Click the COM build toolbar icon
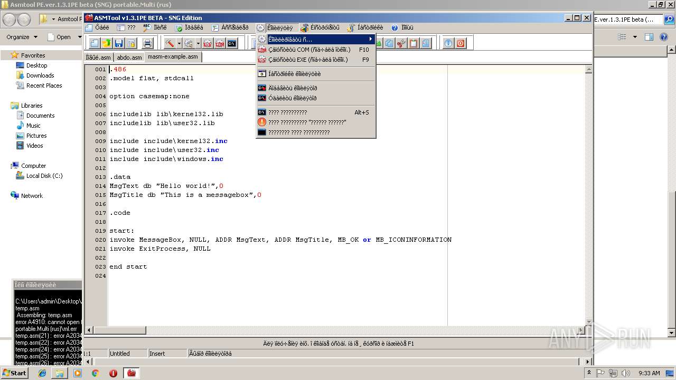The width and height of the screenshot is (676, 380). pos(220,43)
